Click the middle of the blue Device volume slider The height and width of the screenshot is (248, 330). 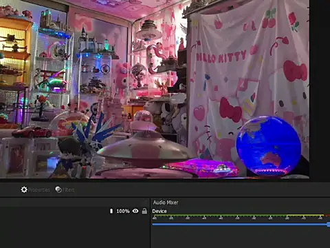pos(240,225)
